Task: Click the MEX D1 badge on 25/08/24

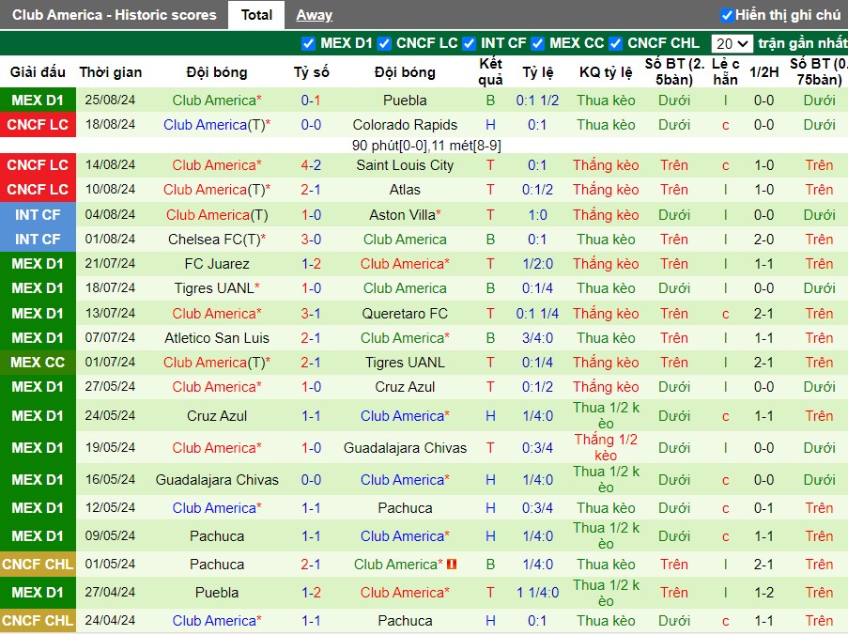Action: (38, 101)
